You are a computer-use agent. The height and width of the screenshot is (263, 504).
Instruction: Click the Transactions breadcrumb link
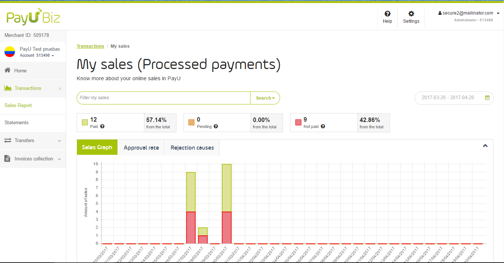(x=90, y=46)
